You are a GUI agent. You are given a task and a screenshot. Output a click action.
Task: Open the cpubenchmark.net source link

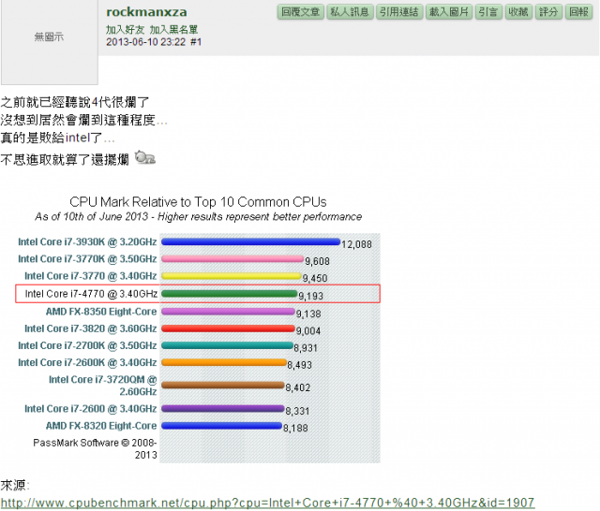(x=267, y=503)
